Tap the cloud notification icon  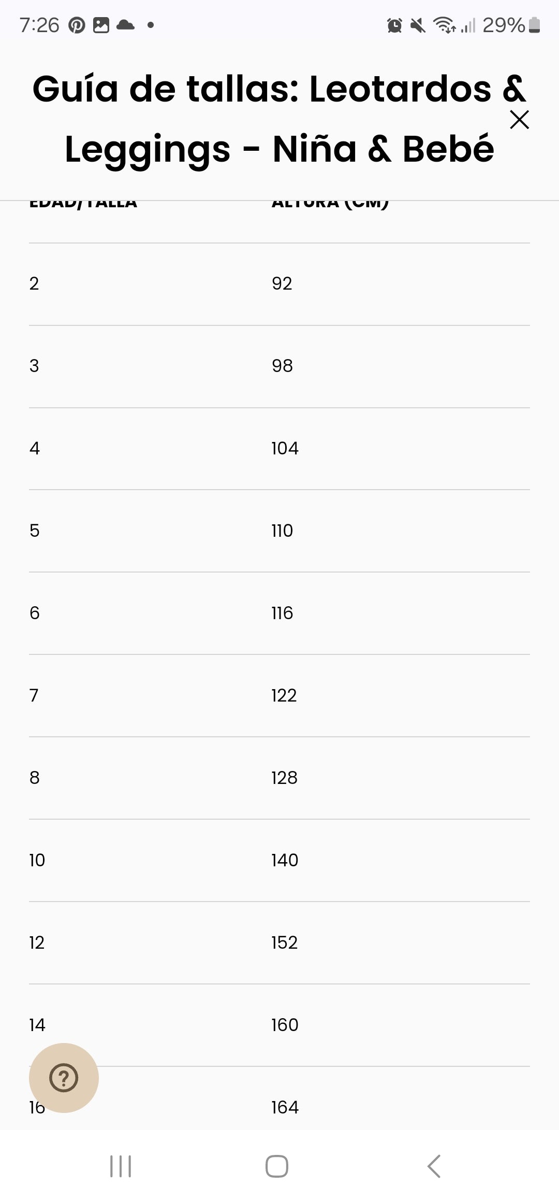click(x=125, y=25)
